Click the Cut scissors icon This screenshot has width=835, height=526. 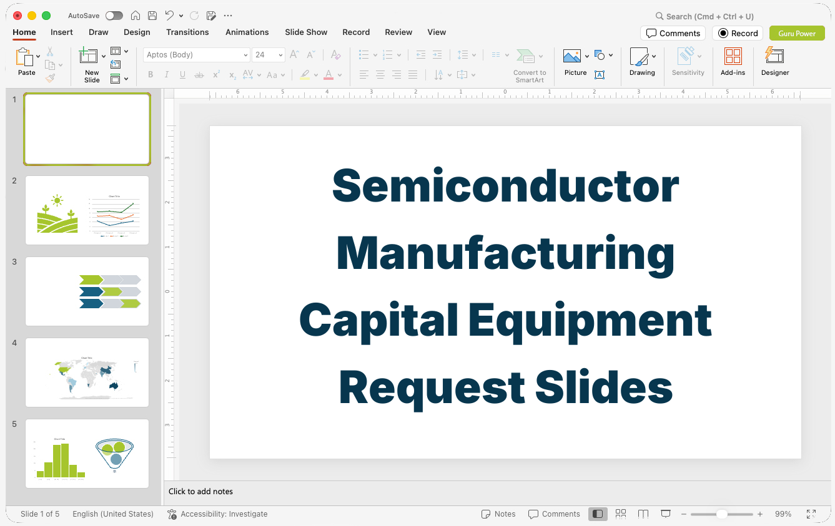point(50,52)
